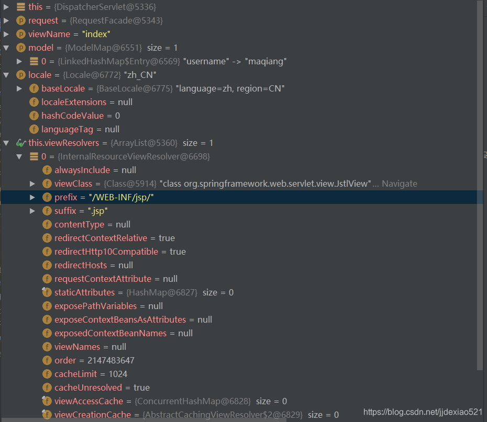Select the suffix ".jsp" value
The width and height of the screenshot is (487, 422).
(97, 211)
